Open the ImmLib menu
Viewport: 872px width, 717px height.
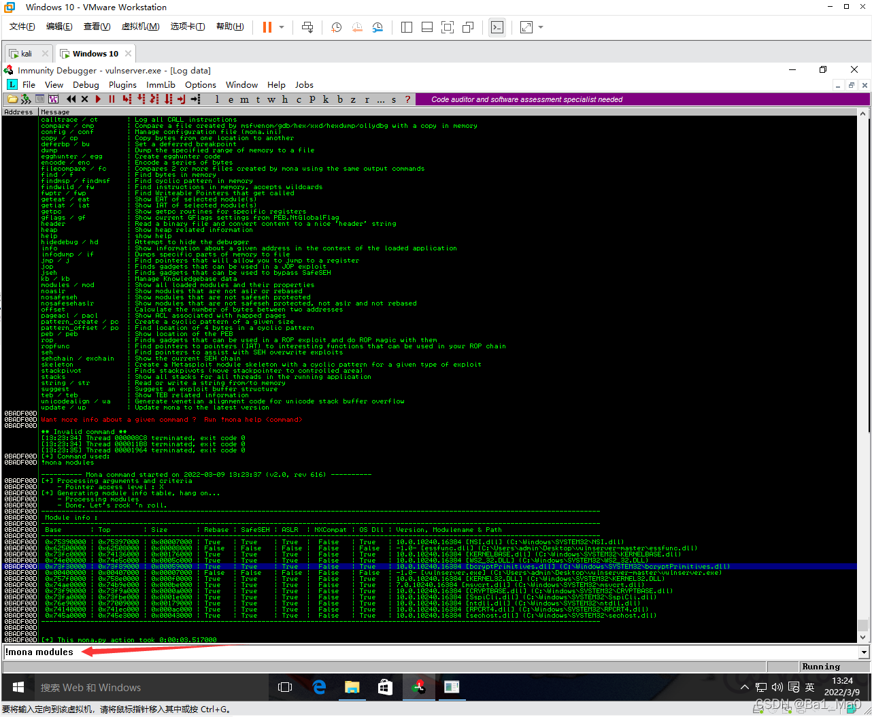pos(161,85)
